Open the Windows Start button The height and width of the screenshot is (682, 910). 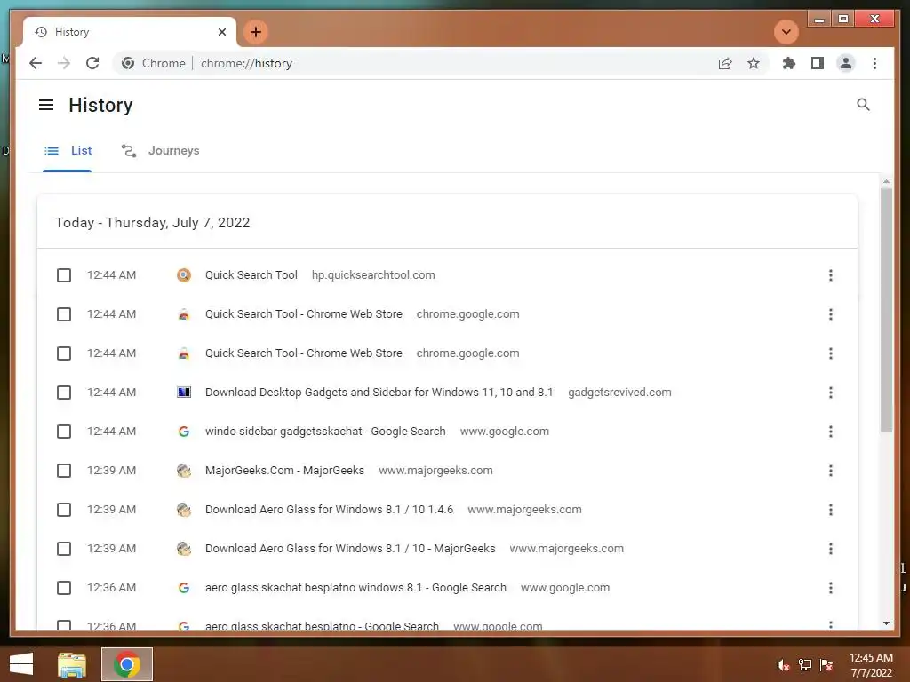pos(21,664)
